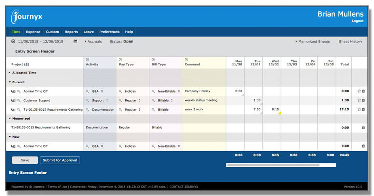Click the 'Status: Open' label

121,42
